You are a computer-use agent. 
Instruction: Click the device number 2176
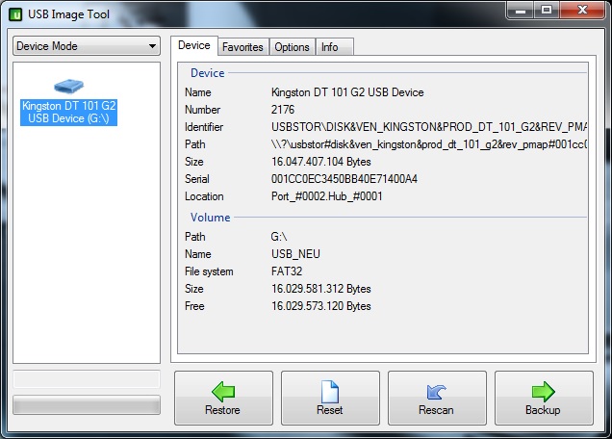(283, 110)
